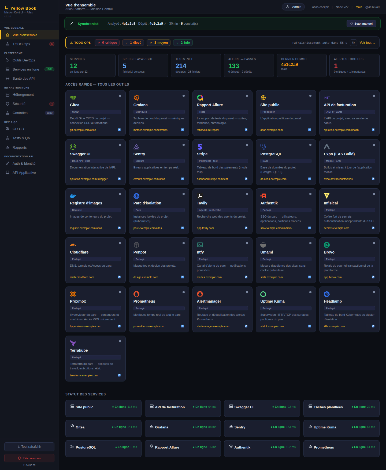This screenshot has width=386, height=470.
Task: Click the Grafana logo icon
Action: 136,98
